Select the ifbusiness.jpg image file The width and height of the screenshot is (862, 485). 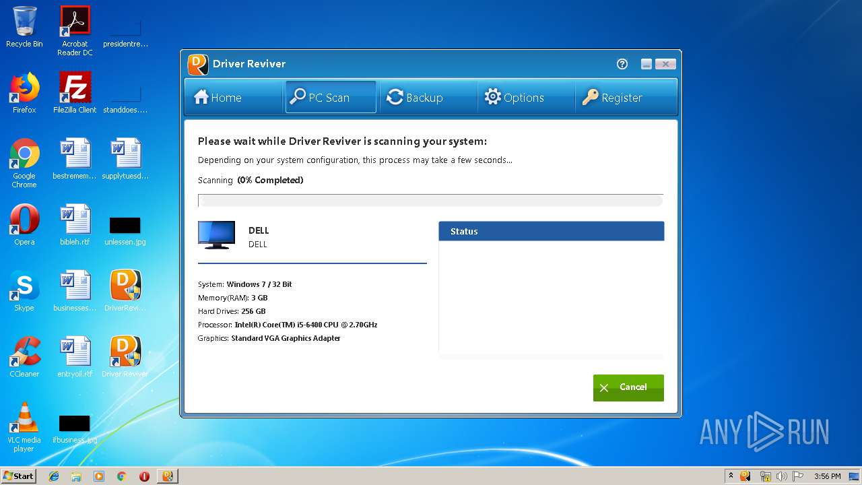click(75, 428)
